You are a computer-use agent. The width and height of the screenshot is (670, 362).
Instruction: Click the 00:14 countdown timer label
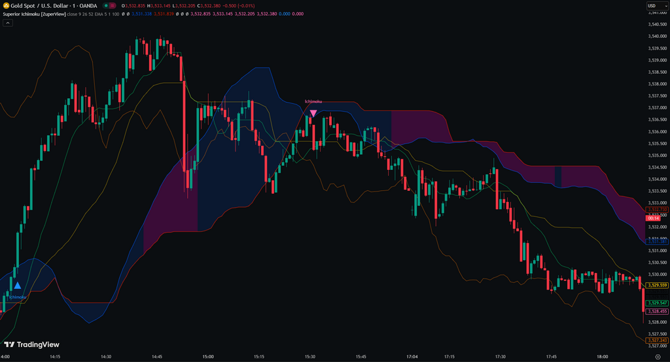654,218
